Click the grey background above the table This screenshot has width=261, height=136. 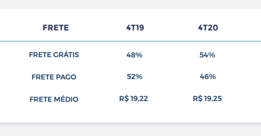[130, 4]
